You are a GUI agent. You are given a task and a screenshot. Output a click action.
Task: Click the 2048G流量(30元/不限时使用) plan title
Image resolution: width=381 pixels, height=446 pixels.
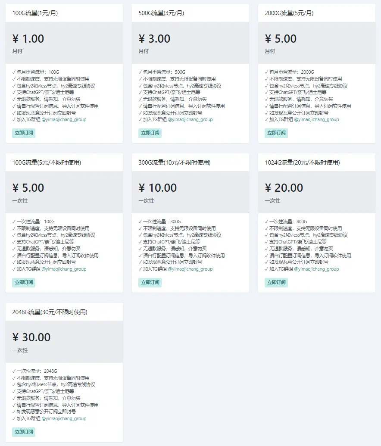pyautogui.click(x=50, y=312)
